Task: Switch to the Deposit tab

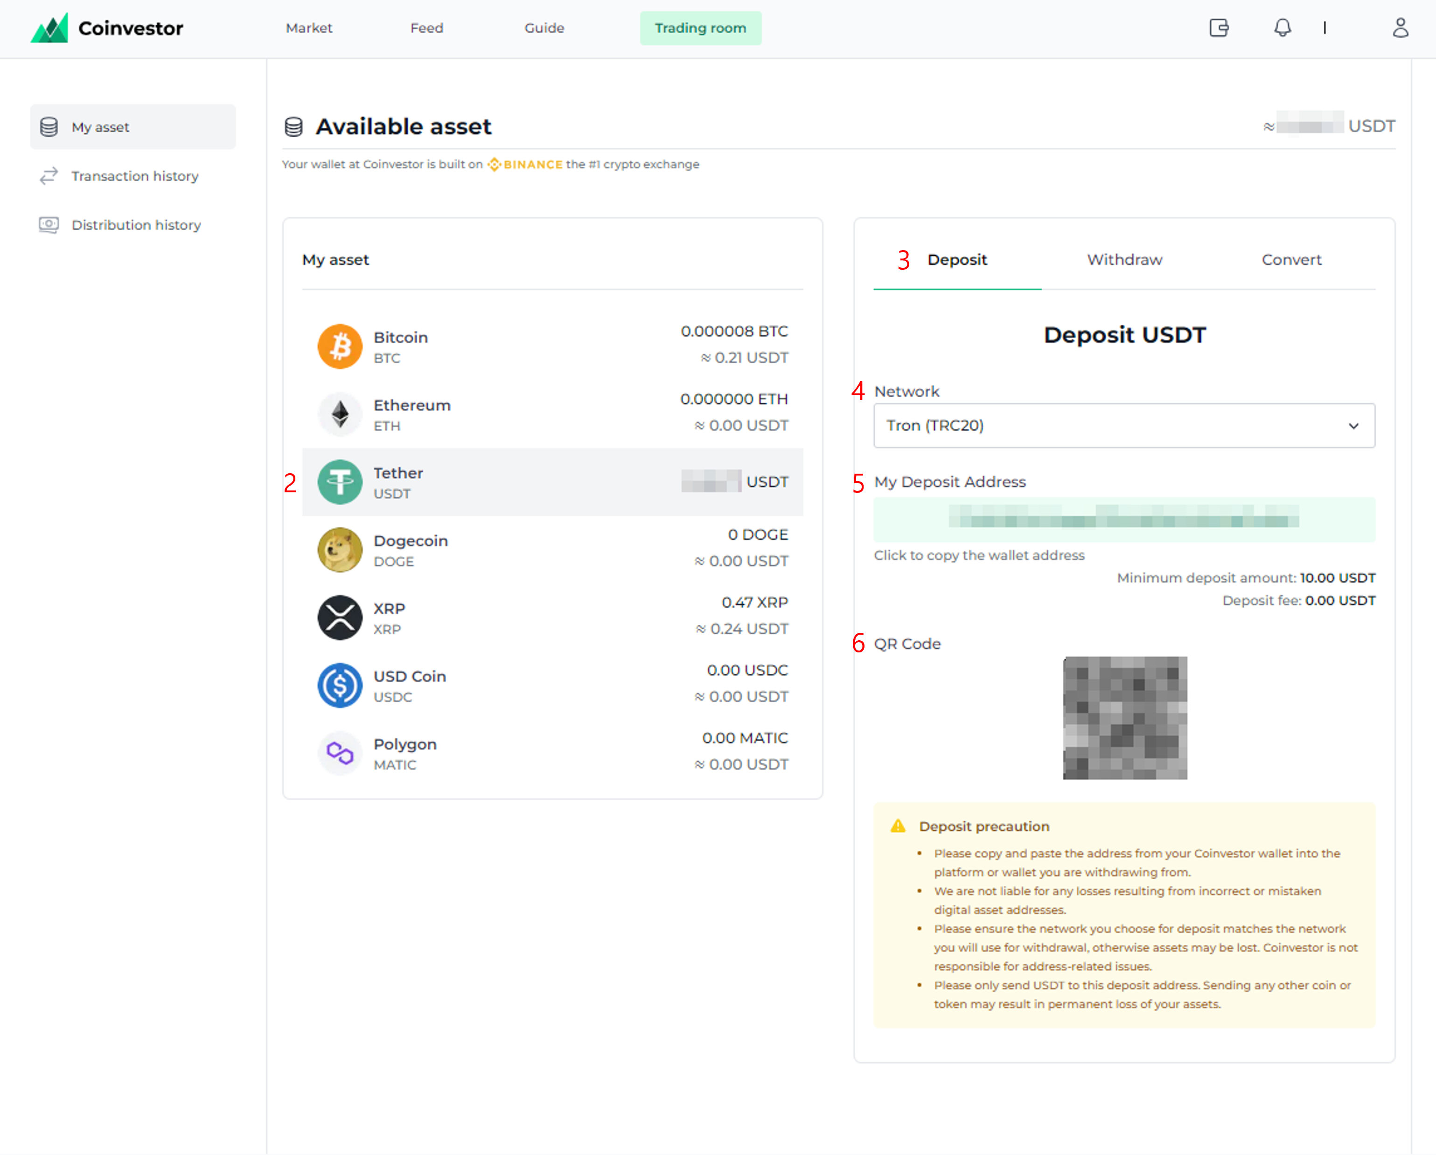Action: click(x=957, y=260)
